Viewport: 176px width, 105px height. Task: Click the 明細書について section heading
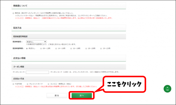(20, 6)
